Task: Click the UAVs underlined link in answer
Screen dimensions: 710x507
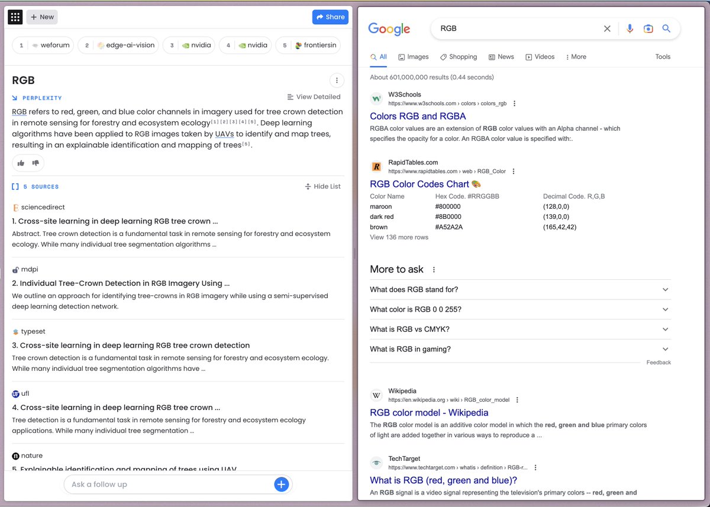Action: (224, 134)
